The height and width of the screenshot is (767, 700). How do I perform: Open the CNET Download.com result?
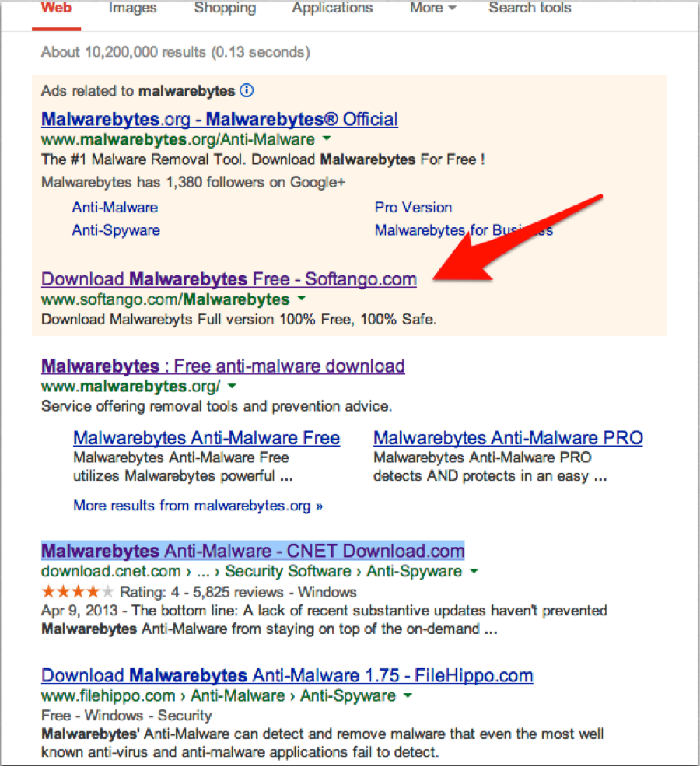pyautogui.click(x=253, y=552)
